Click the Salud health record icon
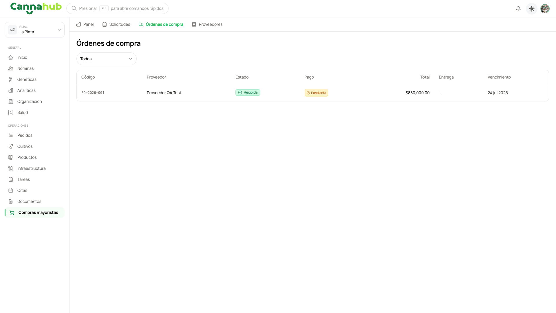 (x=11, y=112)
